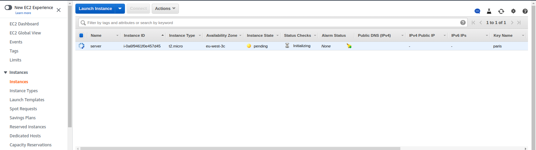Viewport: 536px width, 150px height.
Task: Open Launch Templates page
Action: [x=27, y=100]
